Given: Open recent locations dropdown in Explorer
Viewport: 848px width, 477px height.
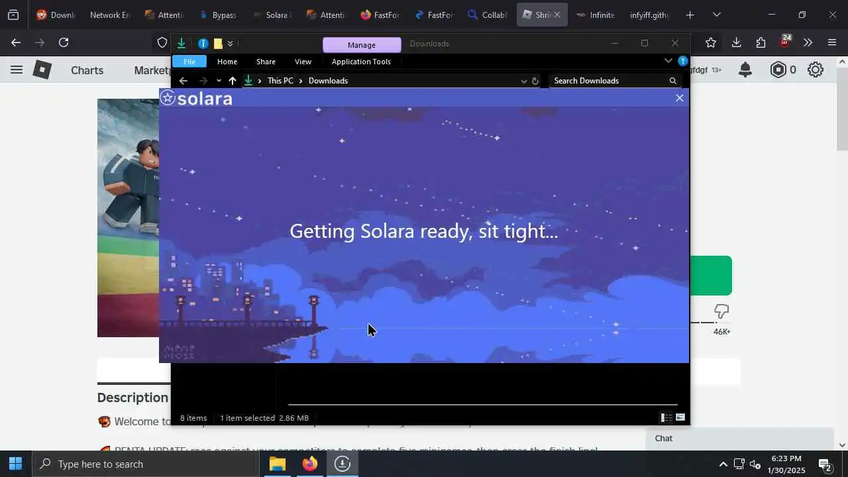Looking at the screenshot, I should point(219,81).
